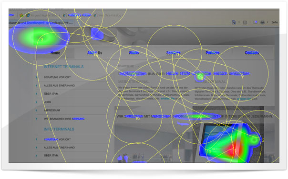The width and height of the screenshot is (288, 179).
Task: Click the terminal kiosk photo
Action: click(228, 134)
